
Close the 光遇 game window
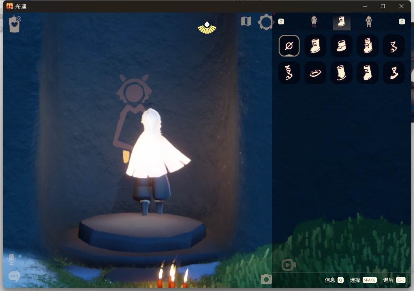[401, 6]
